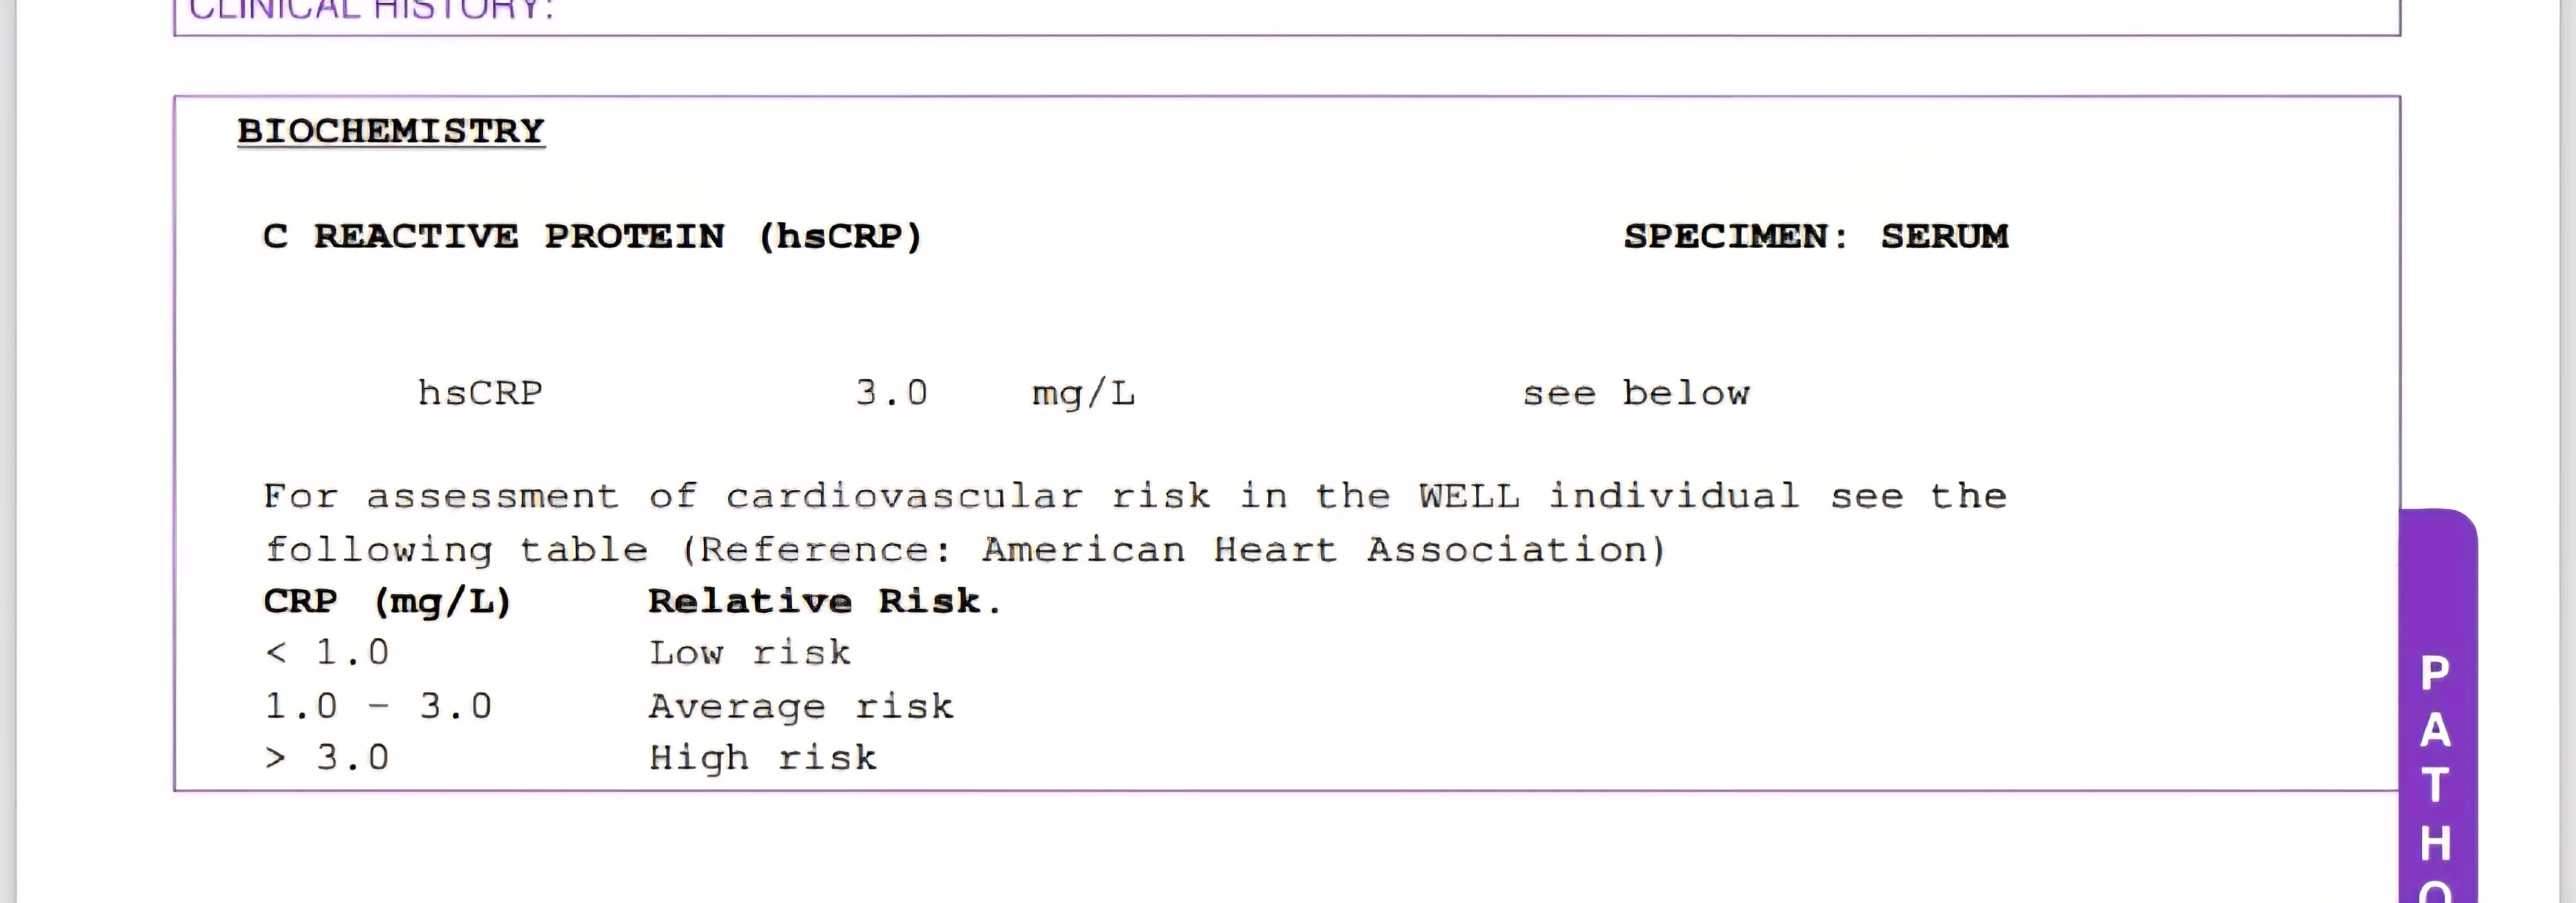This screenshot has height=903, width=2576.
Task: Click the C REACTIVE PROTEIN (hsCRP) title
Action: [x=592, y=236]
